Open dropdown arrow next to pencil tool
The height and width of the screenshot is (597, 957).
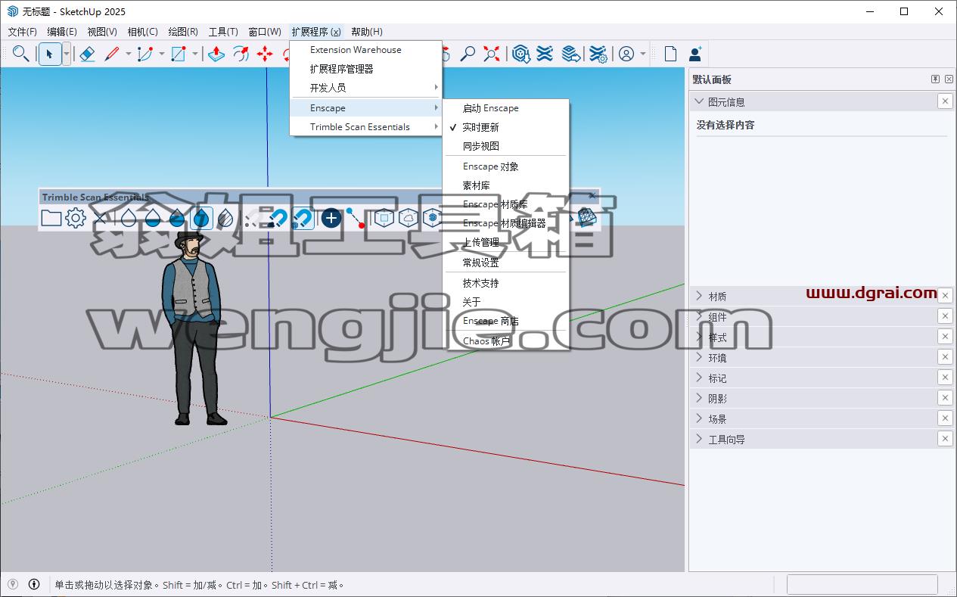[x=128, y=54]
